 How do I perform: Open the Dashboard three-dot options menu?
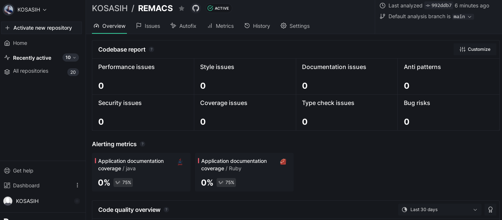click(77, 185)
